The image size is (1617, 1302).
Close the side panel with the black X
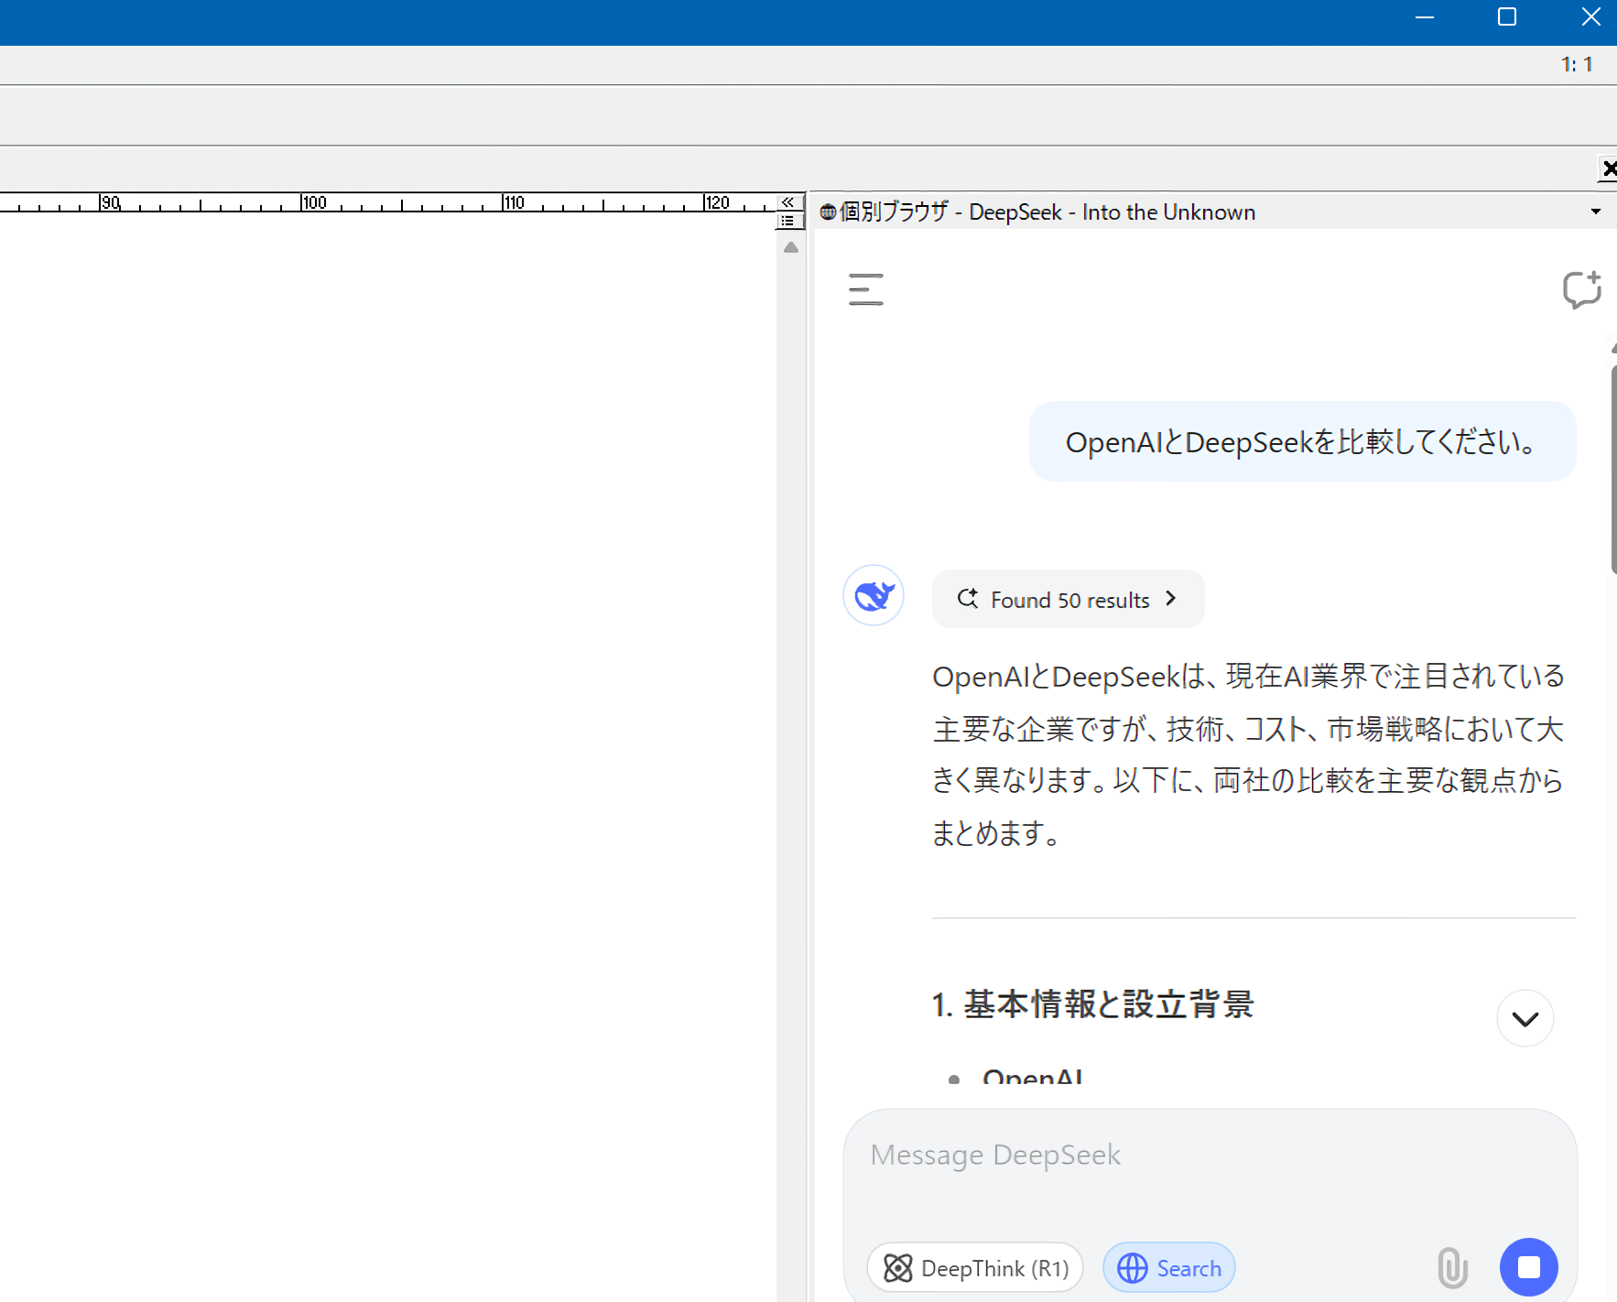pos(1608,168)
